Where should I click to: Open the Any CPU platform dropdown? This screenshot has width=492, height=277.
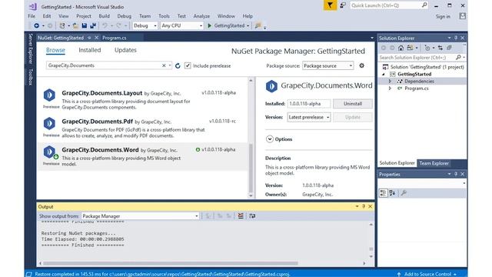[181, 25]
